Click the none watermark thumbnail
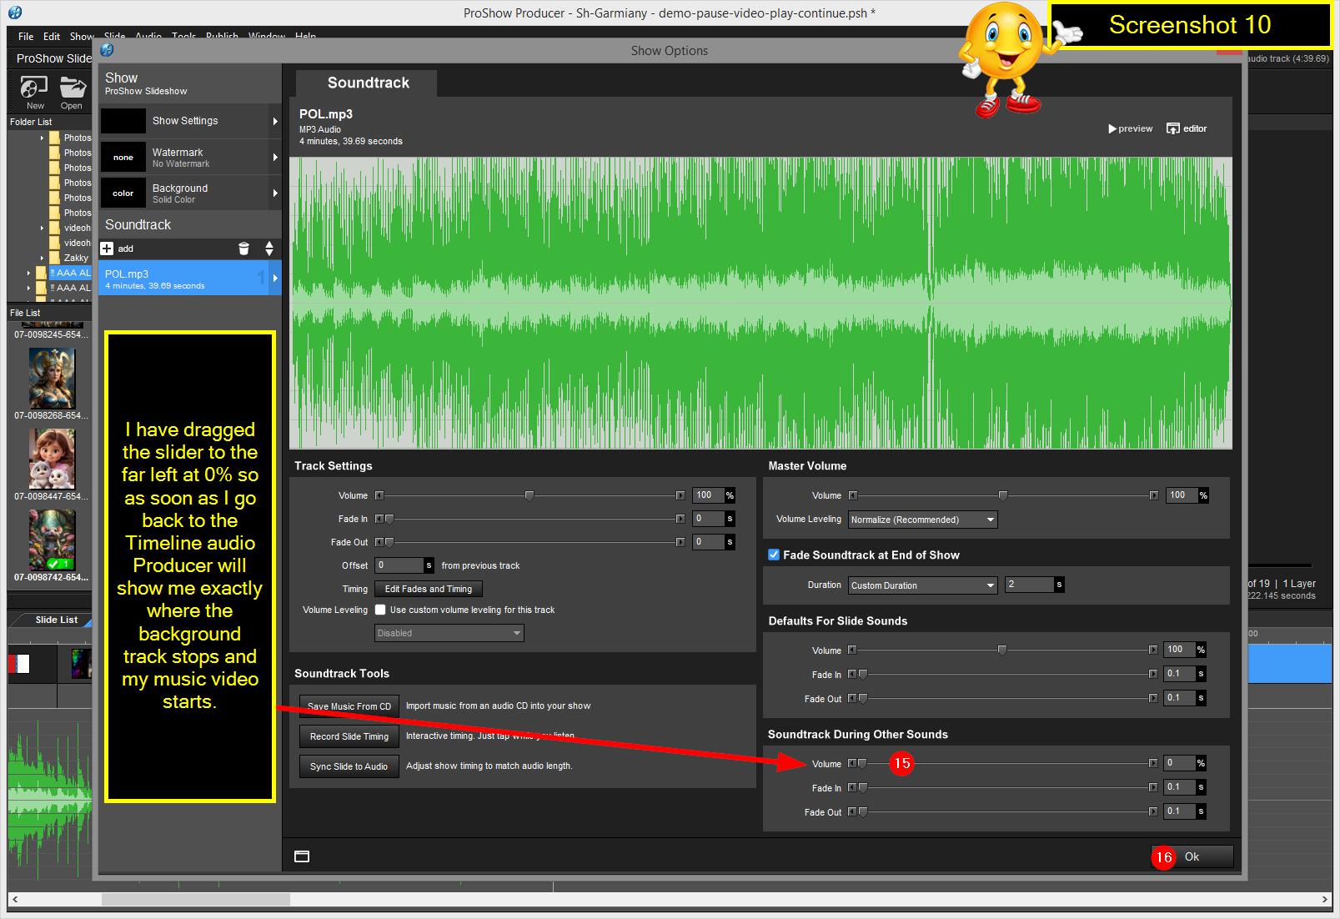Viewport: 1340px width, 919px height. pos(123,157)
